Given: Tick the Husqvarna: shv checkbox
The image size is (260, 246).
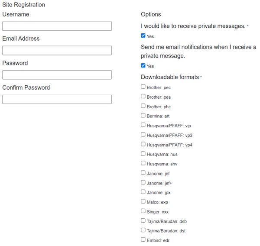Looking at the screenshot, I should tap(143, 163).
